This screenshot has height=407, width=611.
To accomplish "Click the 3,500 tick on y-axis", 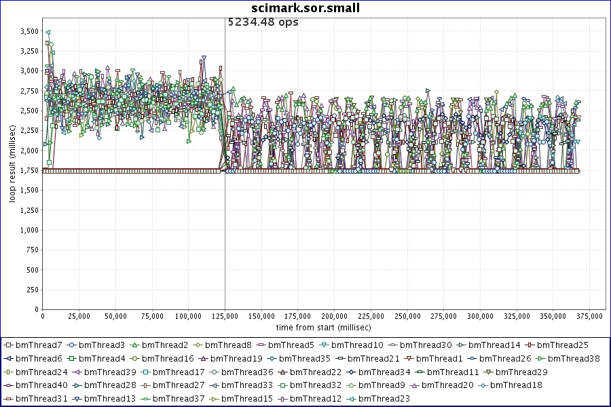I will pos(29,31).
